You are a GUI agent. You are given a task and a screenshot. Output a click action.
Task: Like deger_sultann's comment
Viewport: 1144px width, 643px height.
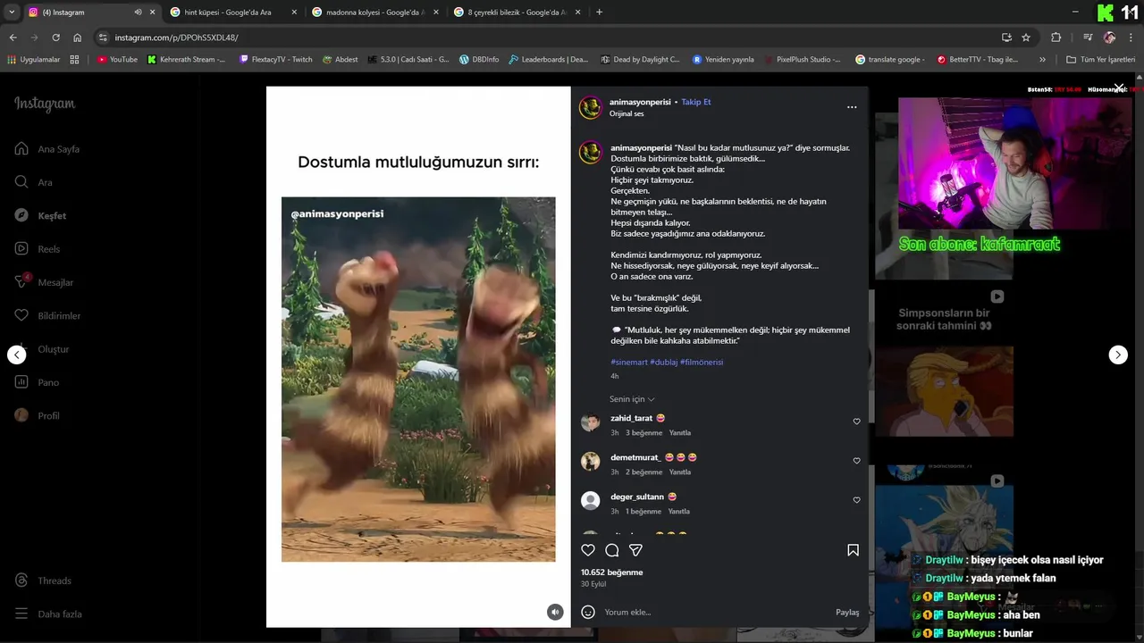pyautogui.click(x=856, y=500)
